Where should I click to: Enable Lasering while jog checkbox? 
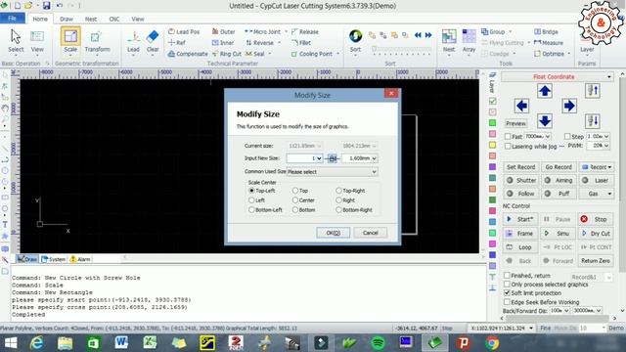[x=508, y=147]
